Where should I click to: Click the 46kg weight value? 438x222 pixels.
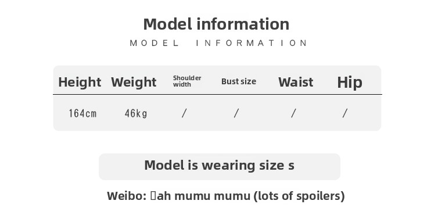(x=136, y=113)
